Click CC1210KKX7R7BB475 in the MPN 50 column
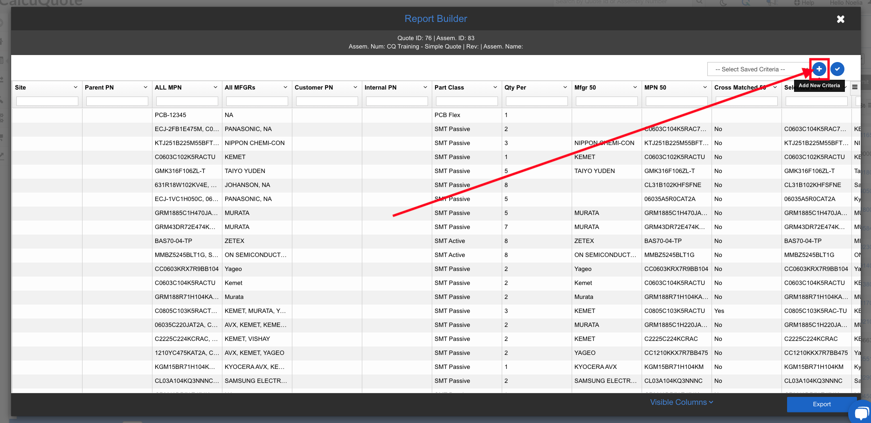 pos(677,353)
